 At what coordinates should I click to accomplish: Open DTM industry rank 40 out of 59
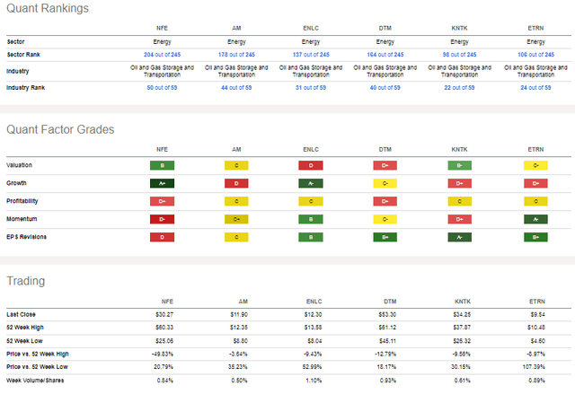(x=385, y=88)
